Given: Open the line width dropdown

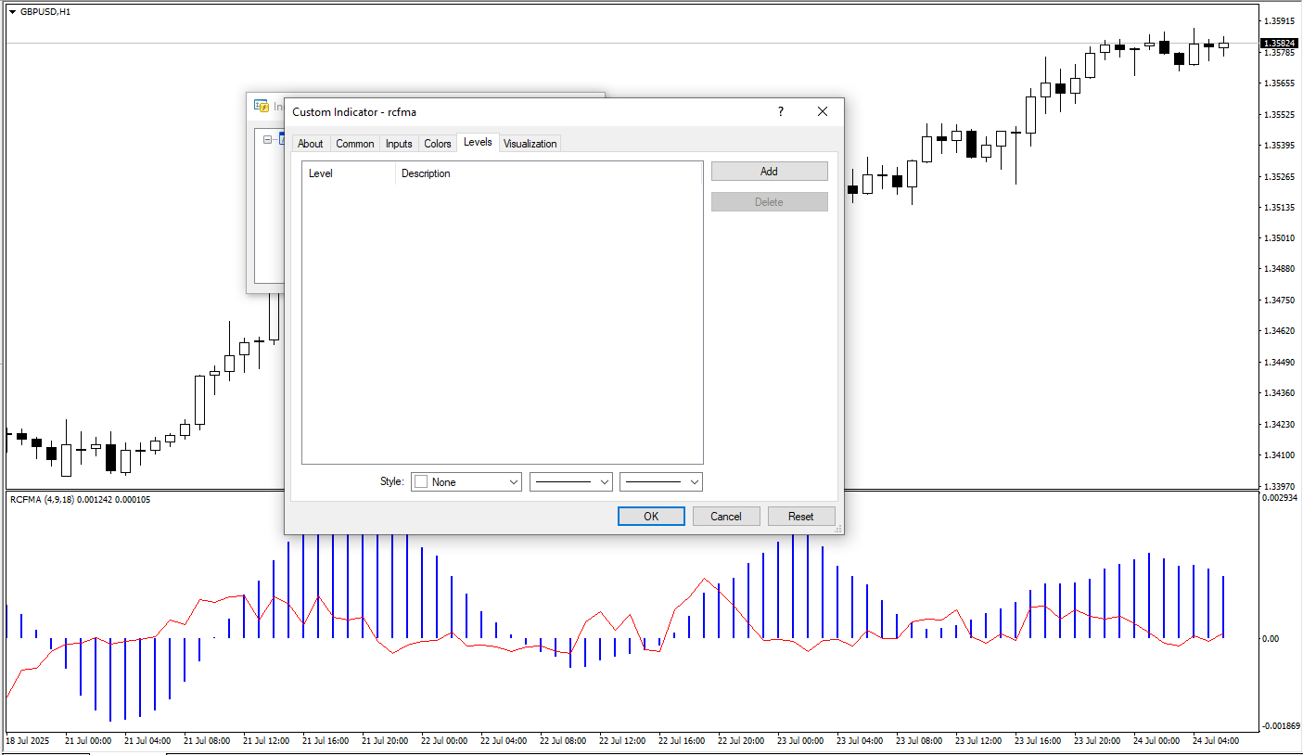Looking at the screenshot, I should click(660, 482).
